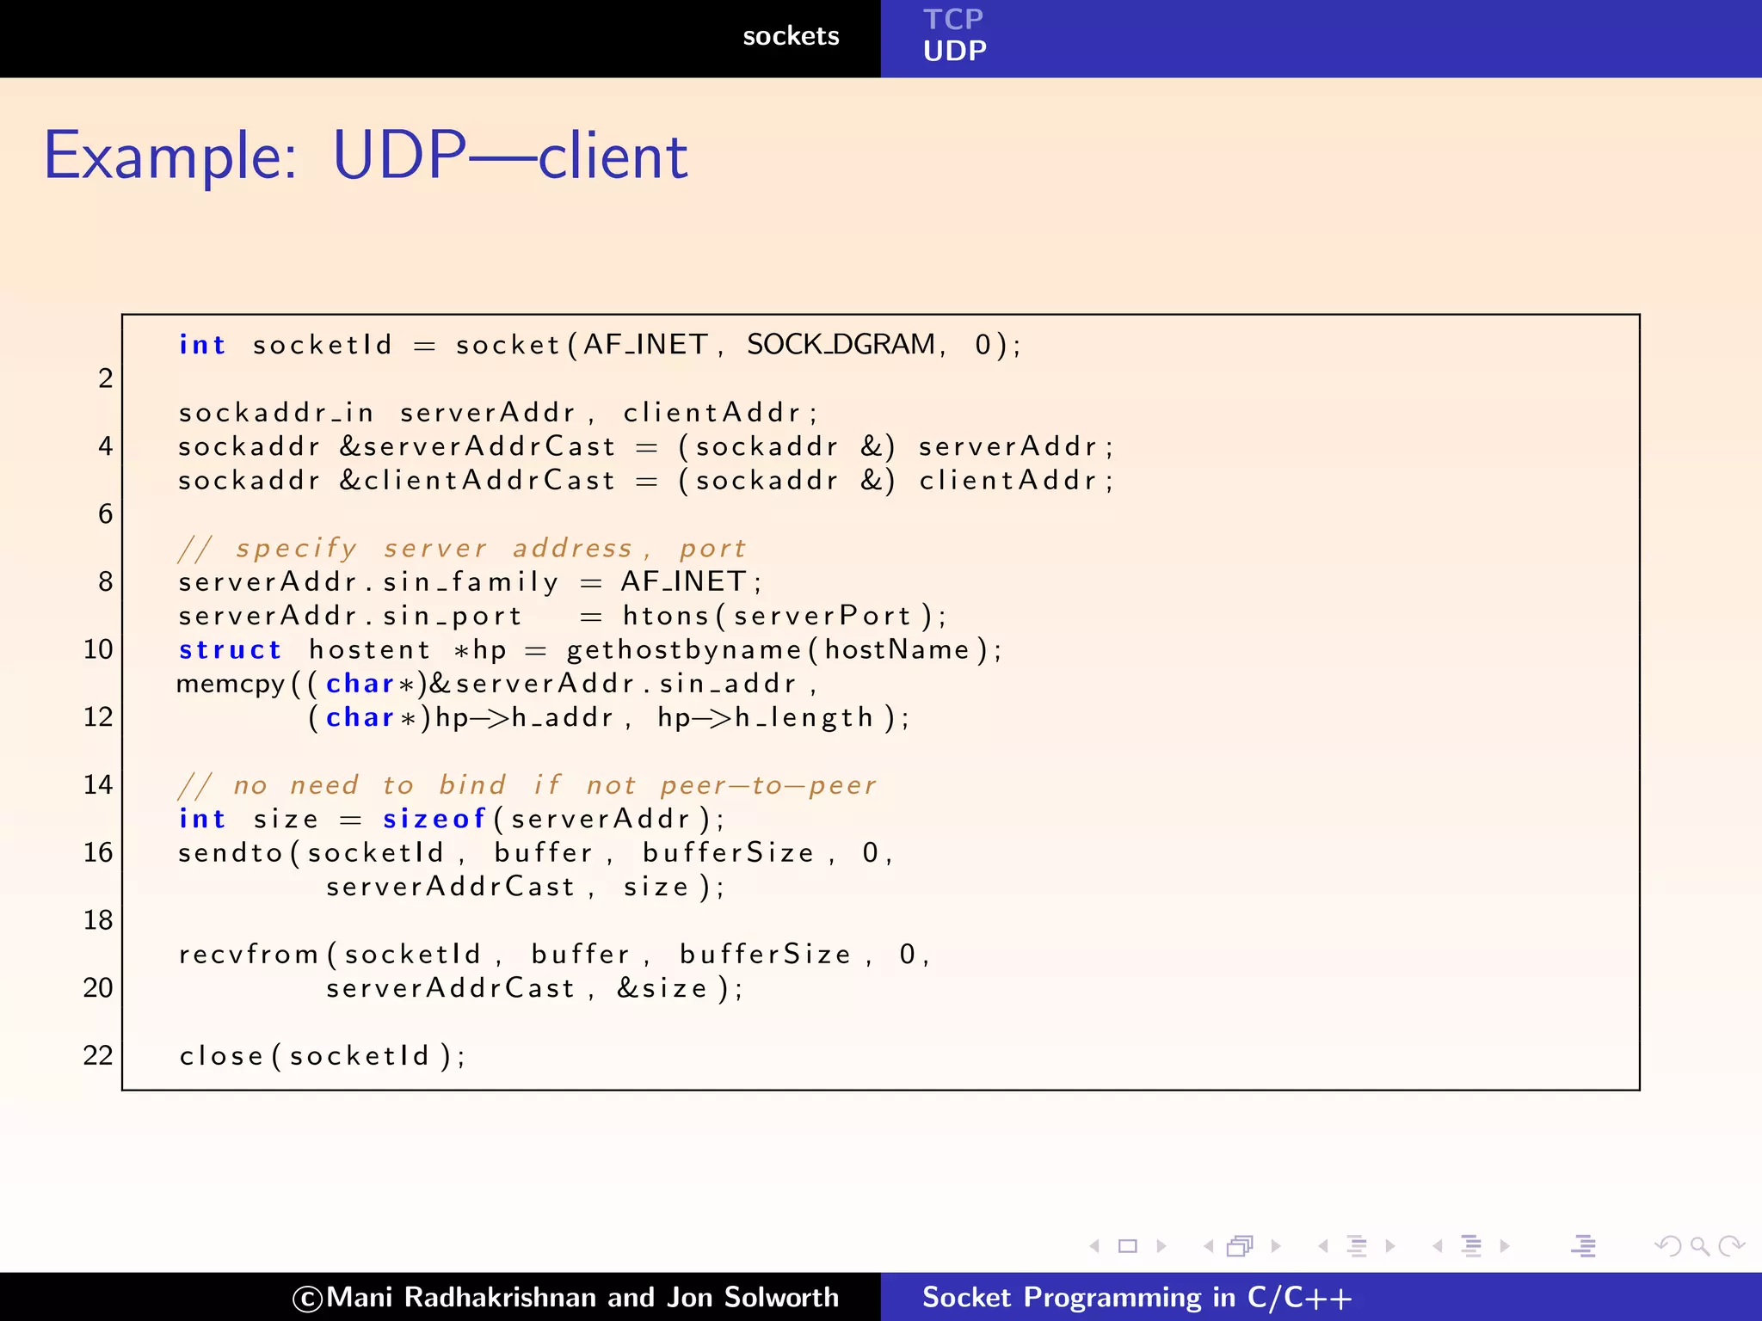Click the stacked frames icon
This screenshot has width=1762, height=1321.
coord(1240,1245)
